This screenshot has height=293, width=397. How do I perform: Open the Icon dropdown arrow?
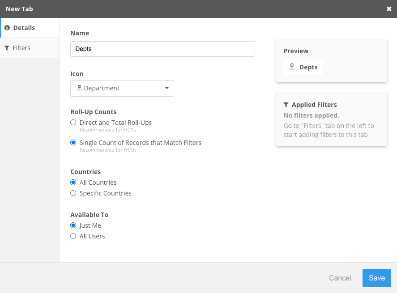167,88
